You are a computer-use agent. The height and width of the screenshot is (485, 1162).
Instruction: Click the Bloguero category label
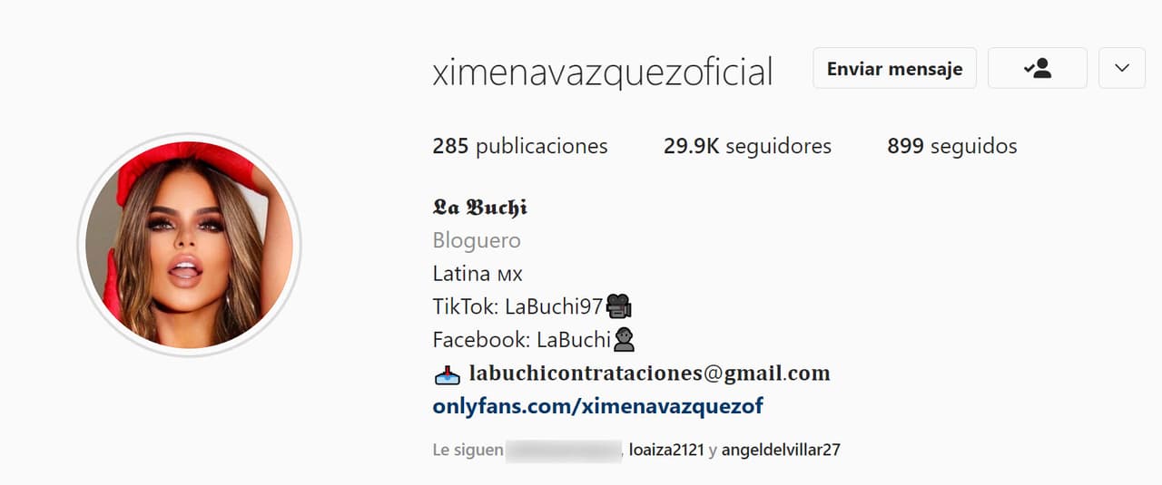[477, 240]
